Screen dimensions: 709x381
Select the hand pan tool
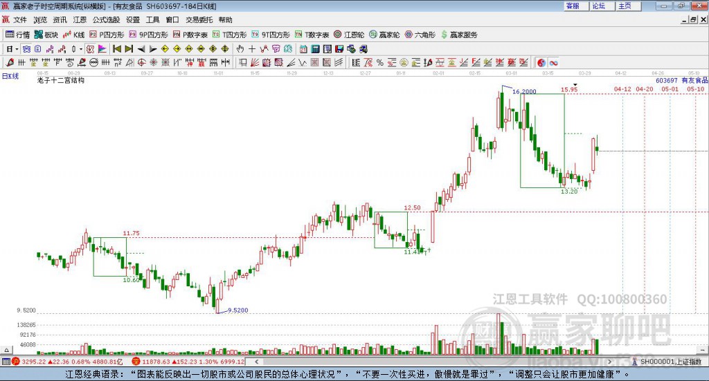point(240,49)
